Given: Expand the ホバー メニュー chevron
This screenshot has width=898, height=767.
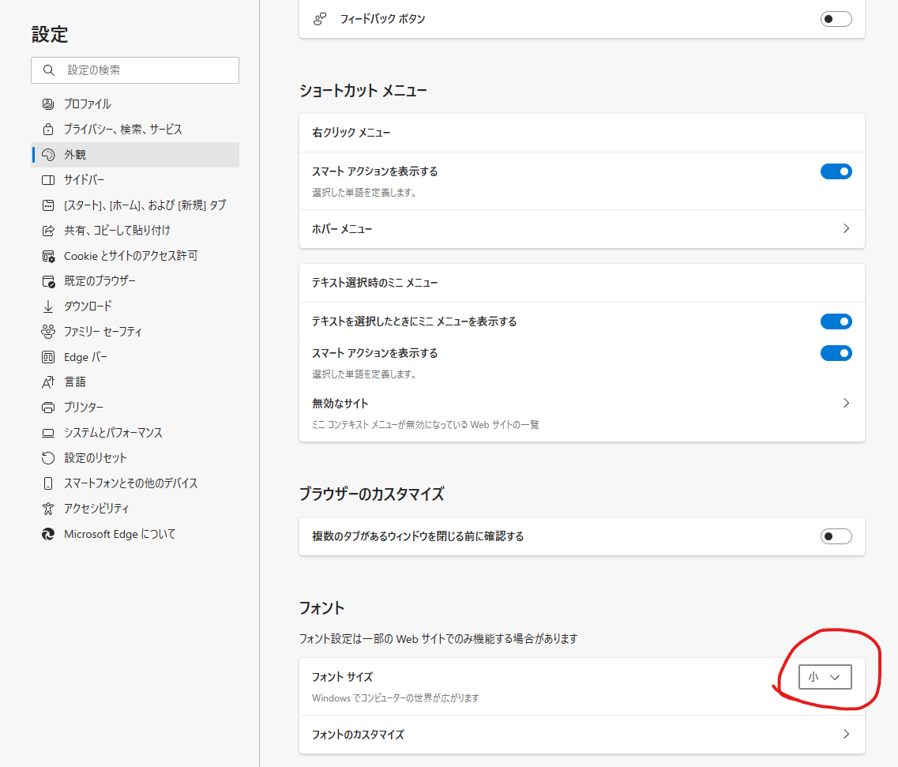Looking at the screenshot, I should point(846,228).
